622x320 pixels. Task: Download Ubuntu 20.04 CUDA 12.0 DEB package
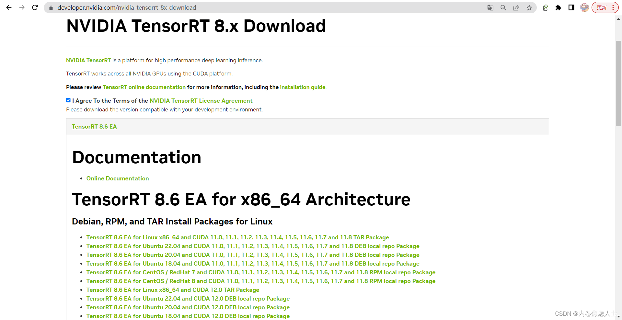pyautogui.click(x=188, y=307)
